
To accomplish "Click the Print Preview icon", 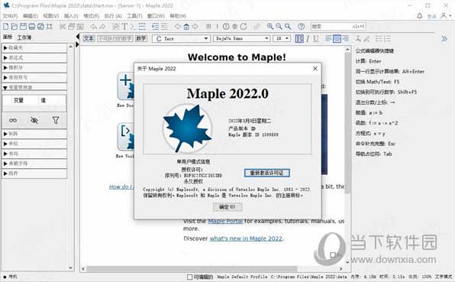I will coord(40,27).
